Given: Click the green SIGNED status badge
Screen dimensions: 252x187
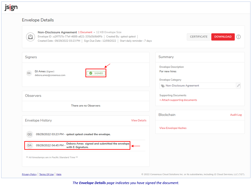Looking at the screenshot, I should (96, 73).
